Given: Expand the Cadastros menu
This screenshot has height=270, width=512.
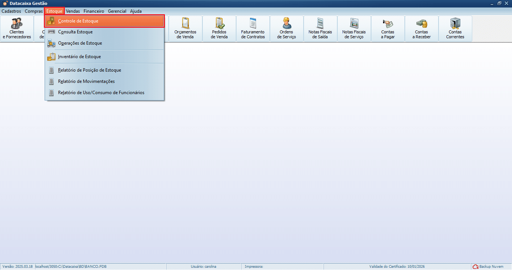Looking at the screenshot, I should point(11,11).
